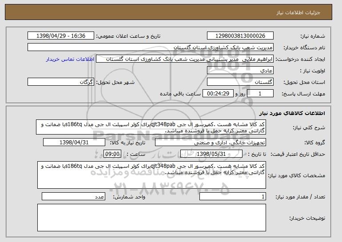
Task: Click the price validity date 1398/05/31 field
Action: point(211,154)
